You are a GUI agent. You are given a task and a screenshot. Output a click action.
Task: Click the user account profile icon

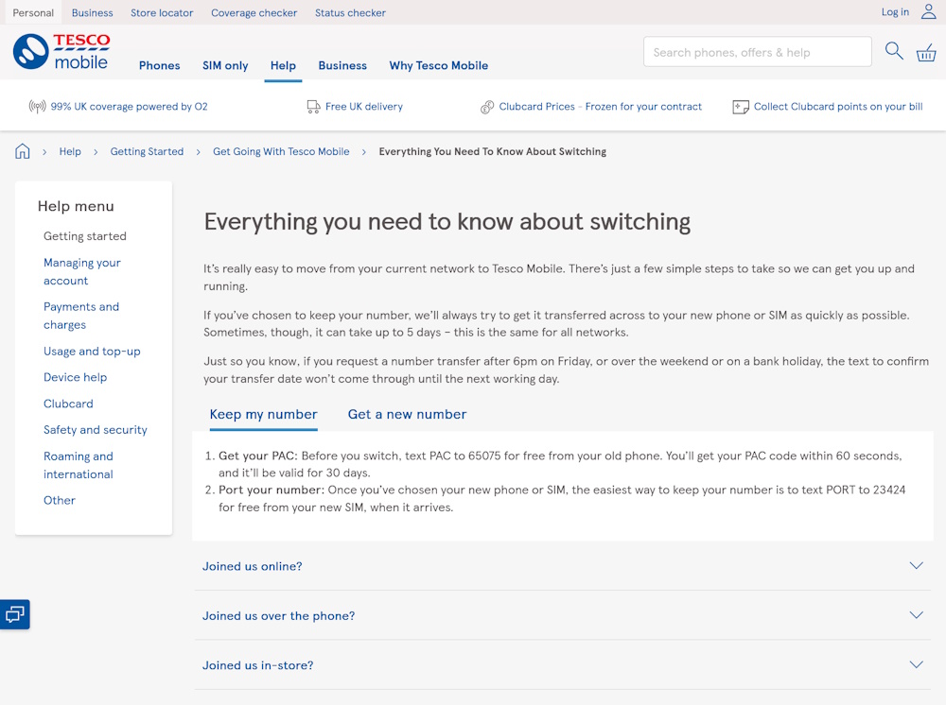(x=929, y=12)
